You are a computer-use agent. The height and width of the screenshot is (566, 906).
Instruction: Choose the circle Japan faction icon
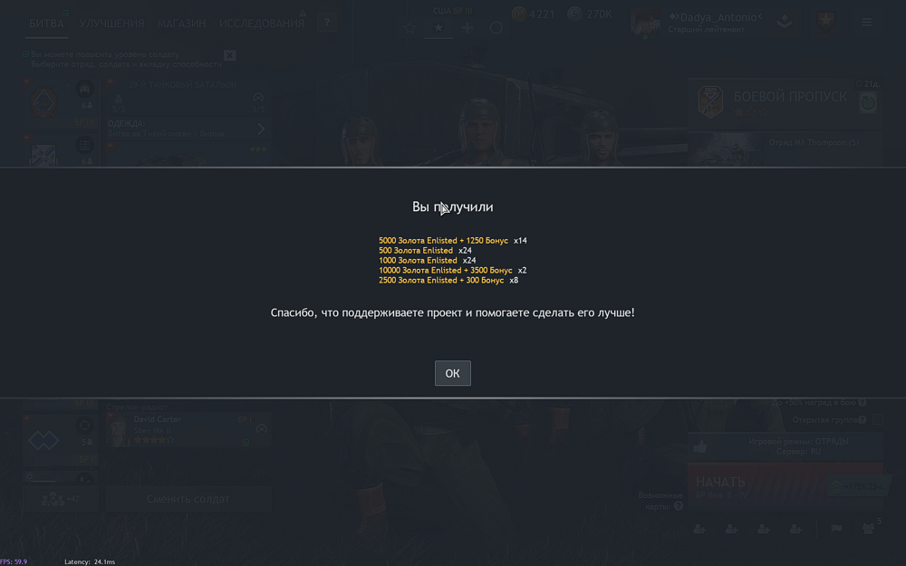pos(496,28)
